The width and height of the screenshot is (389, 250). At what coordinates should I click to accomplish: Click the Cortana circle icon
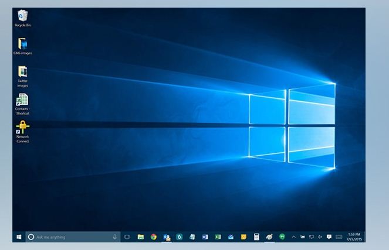tap(31, 237)
